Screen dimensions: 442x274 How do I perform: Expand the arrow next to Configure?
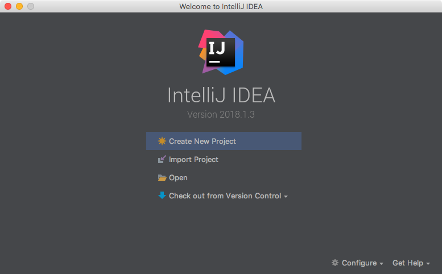[x=381, y=264]
